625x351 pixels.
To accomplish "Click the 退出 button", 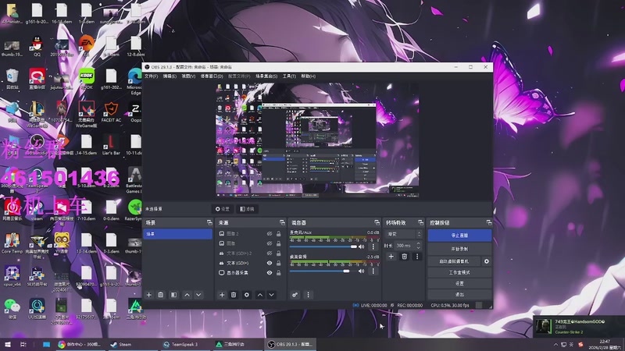I will tap(459, 295).
